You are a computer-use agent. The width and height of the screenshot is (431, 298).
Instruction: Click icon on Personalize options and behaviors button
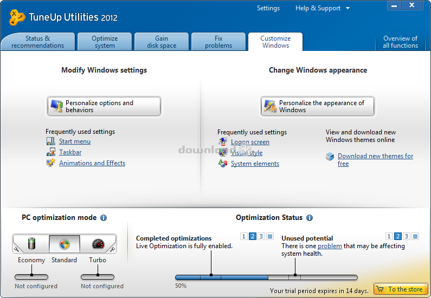tap(57, 106)
